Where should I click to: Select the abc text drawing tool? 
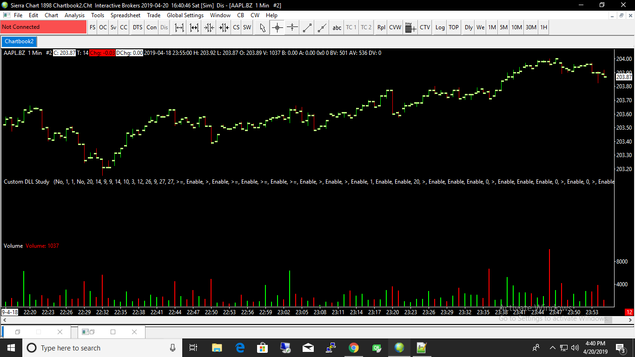coord(337,27)
